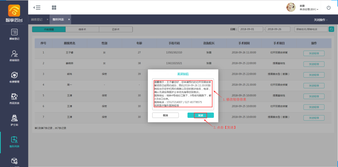The height and width of the screenshot is (167, 338).
Task: Click the SMS message text area
Action: (x=183, y=94)
